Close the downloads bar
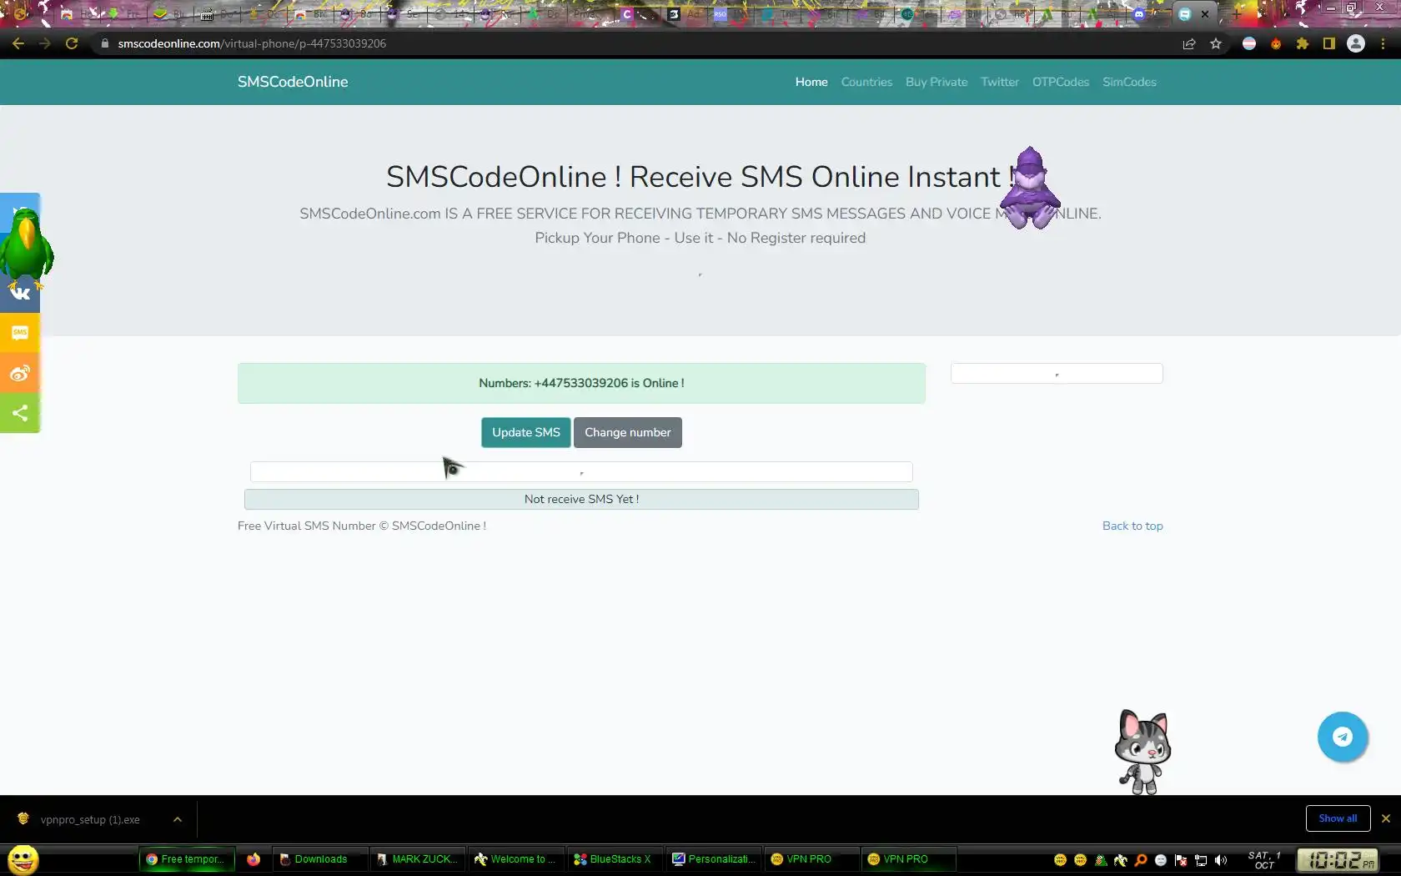This screenshot has height=876, width=1401. pos(1386,818)
